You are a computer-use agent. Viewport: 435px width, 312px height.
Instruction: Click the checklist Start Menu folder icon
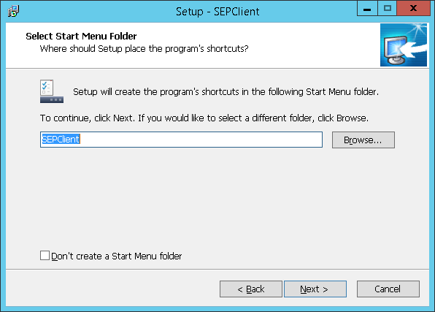coord(52,91)
